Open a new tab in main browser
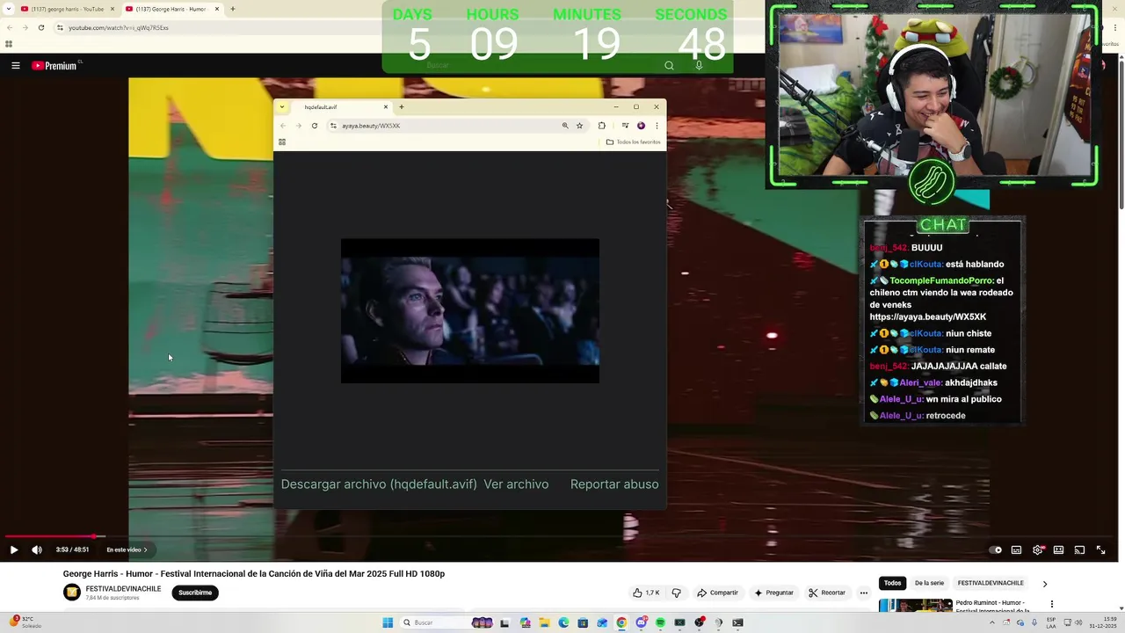Screen dimensions: 1125x633 pos(233,9)
